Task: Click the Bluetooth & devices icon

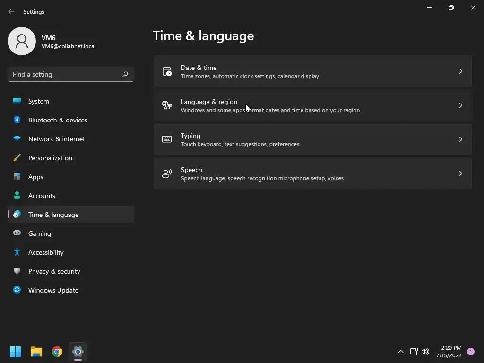Action: coord(17,120)
